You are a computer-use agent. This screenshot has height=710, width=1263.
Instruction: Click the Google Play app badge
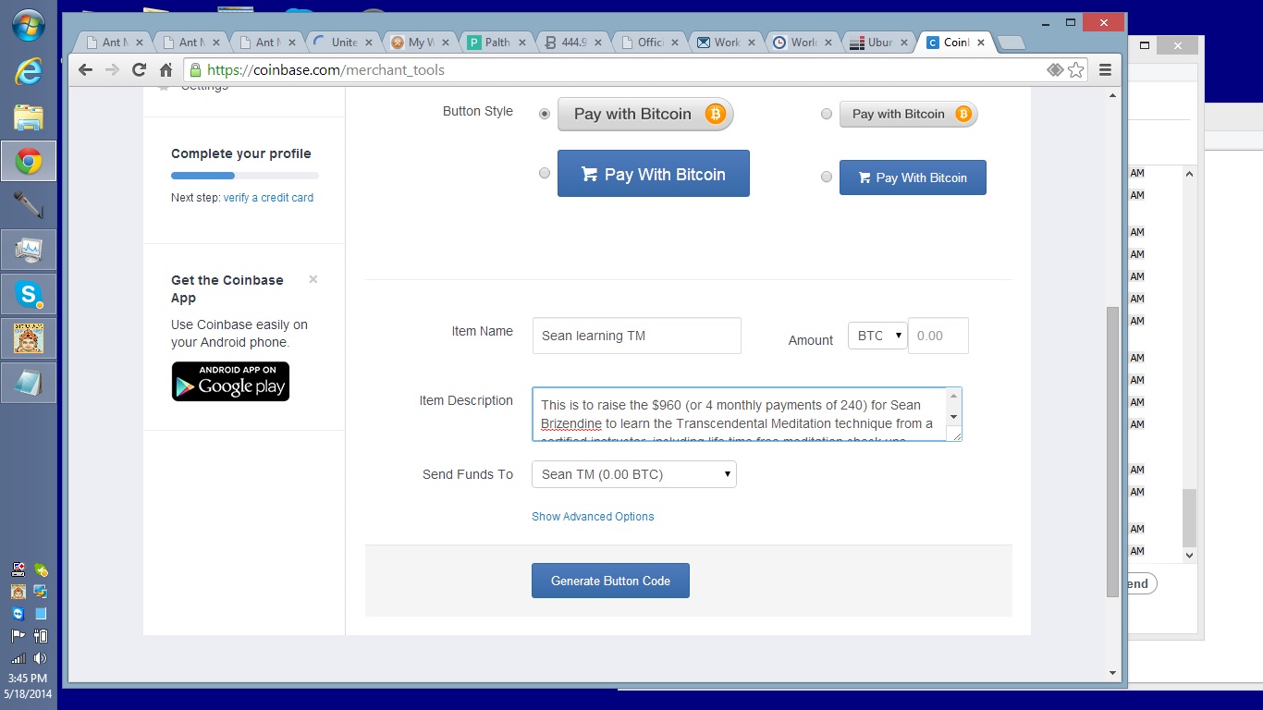tap(230, 381)
